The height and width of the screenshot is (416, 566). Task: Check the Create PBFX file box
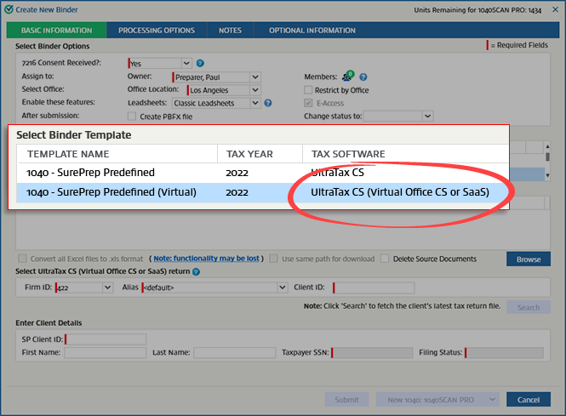(x=132, y=117)
